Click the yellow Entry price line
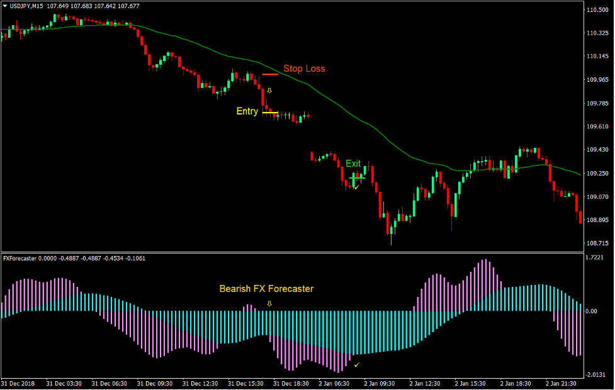The width and height of the screenshot is (615, 390). (269, 112)
